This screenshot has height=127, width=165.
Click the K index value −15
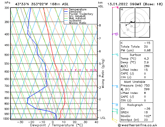point(147,43)
